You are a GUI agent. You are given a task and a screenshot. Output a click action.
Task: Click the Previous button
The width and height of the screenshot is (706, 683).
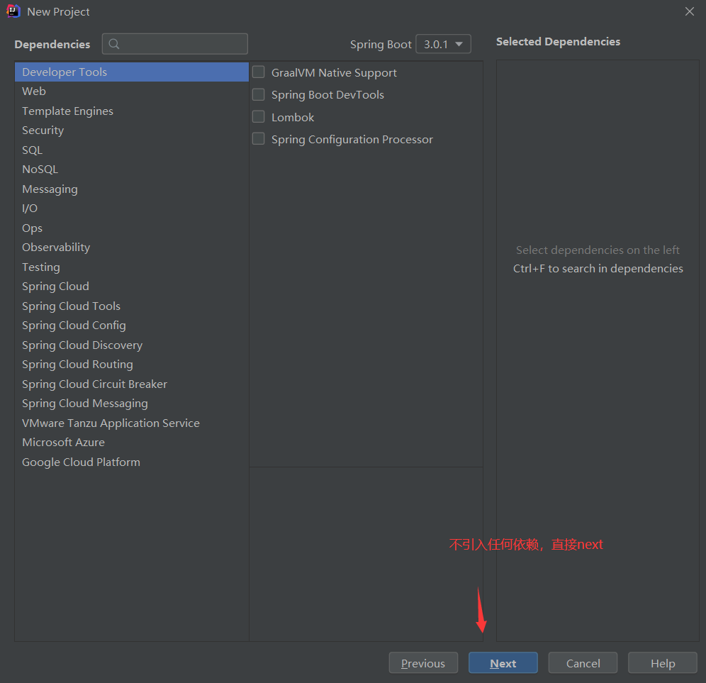pyautogui.click(x=423, y=662)
